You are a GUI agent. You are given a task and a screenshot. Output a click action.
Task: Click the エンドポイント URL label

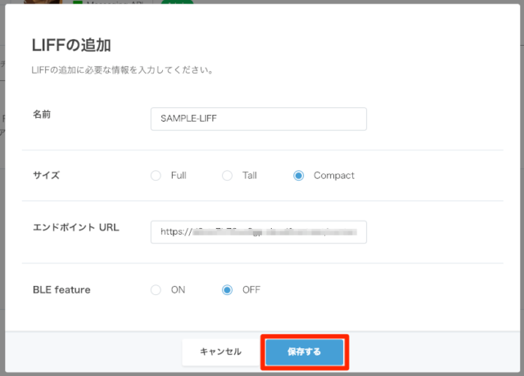coord(76,227)
